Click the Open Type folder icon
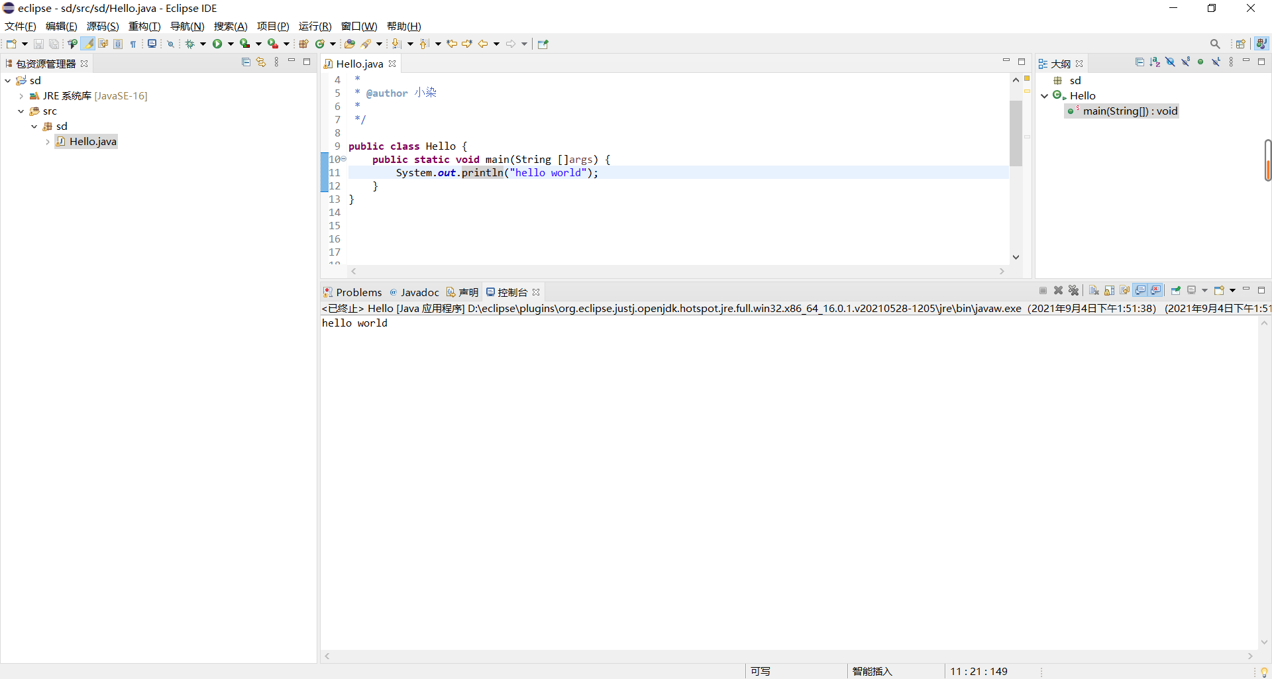The image size is (1272, 679). pyautogui.click(x=349, y=44)
